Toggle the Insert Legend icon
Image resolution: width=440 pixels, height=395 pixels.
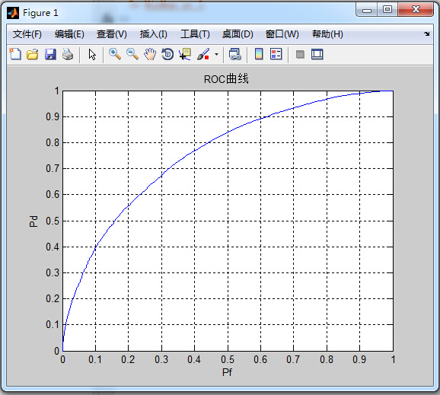click(276, 54)
